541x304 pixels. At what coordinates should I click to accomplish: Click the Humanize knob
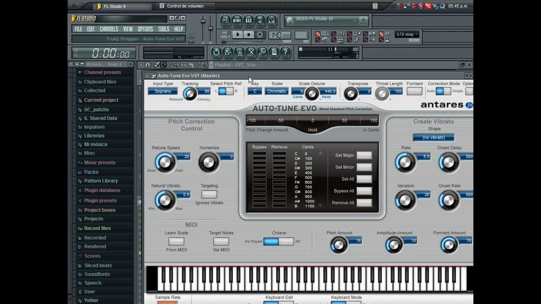(208, 162)
